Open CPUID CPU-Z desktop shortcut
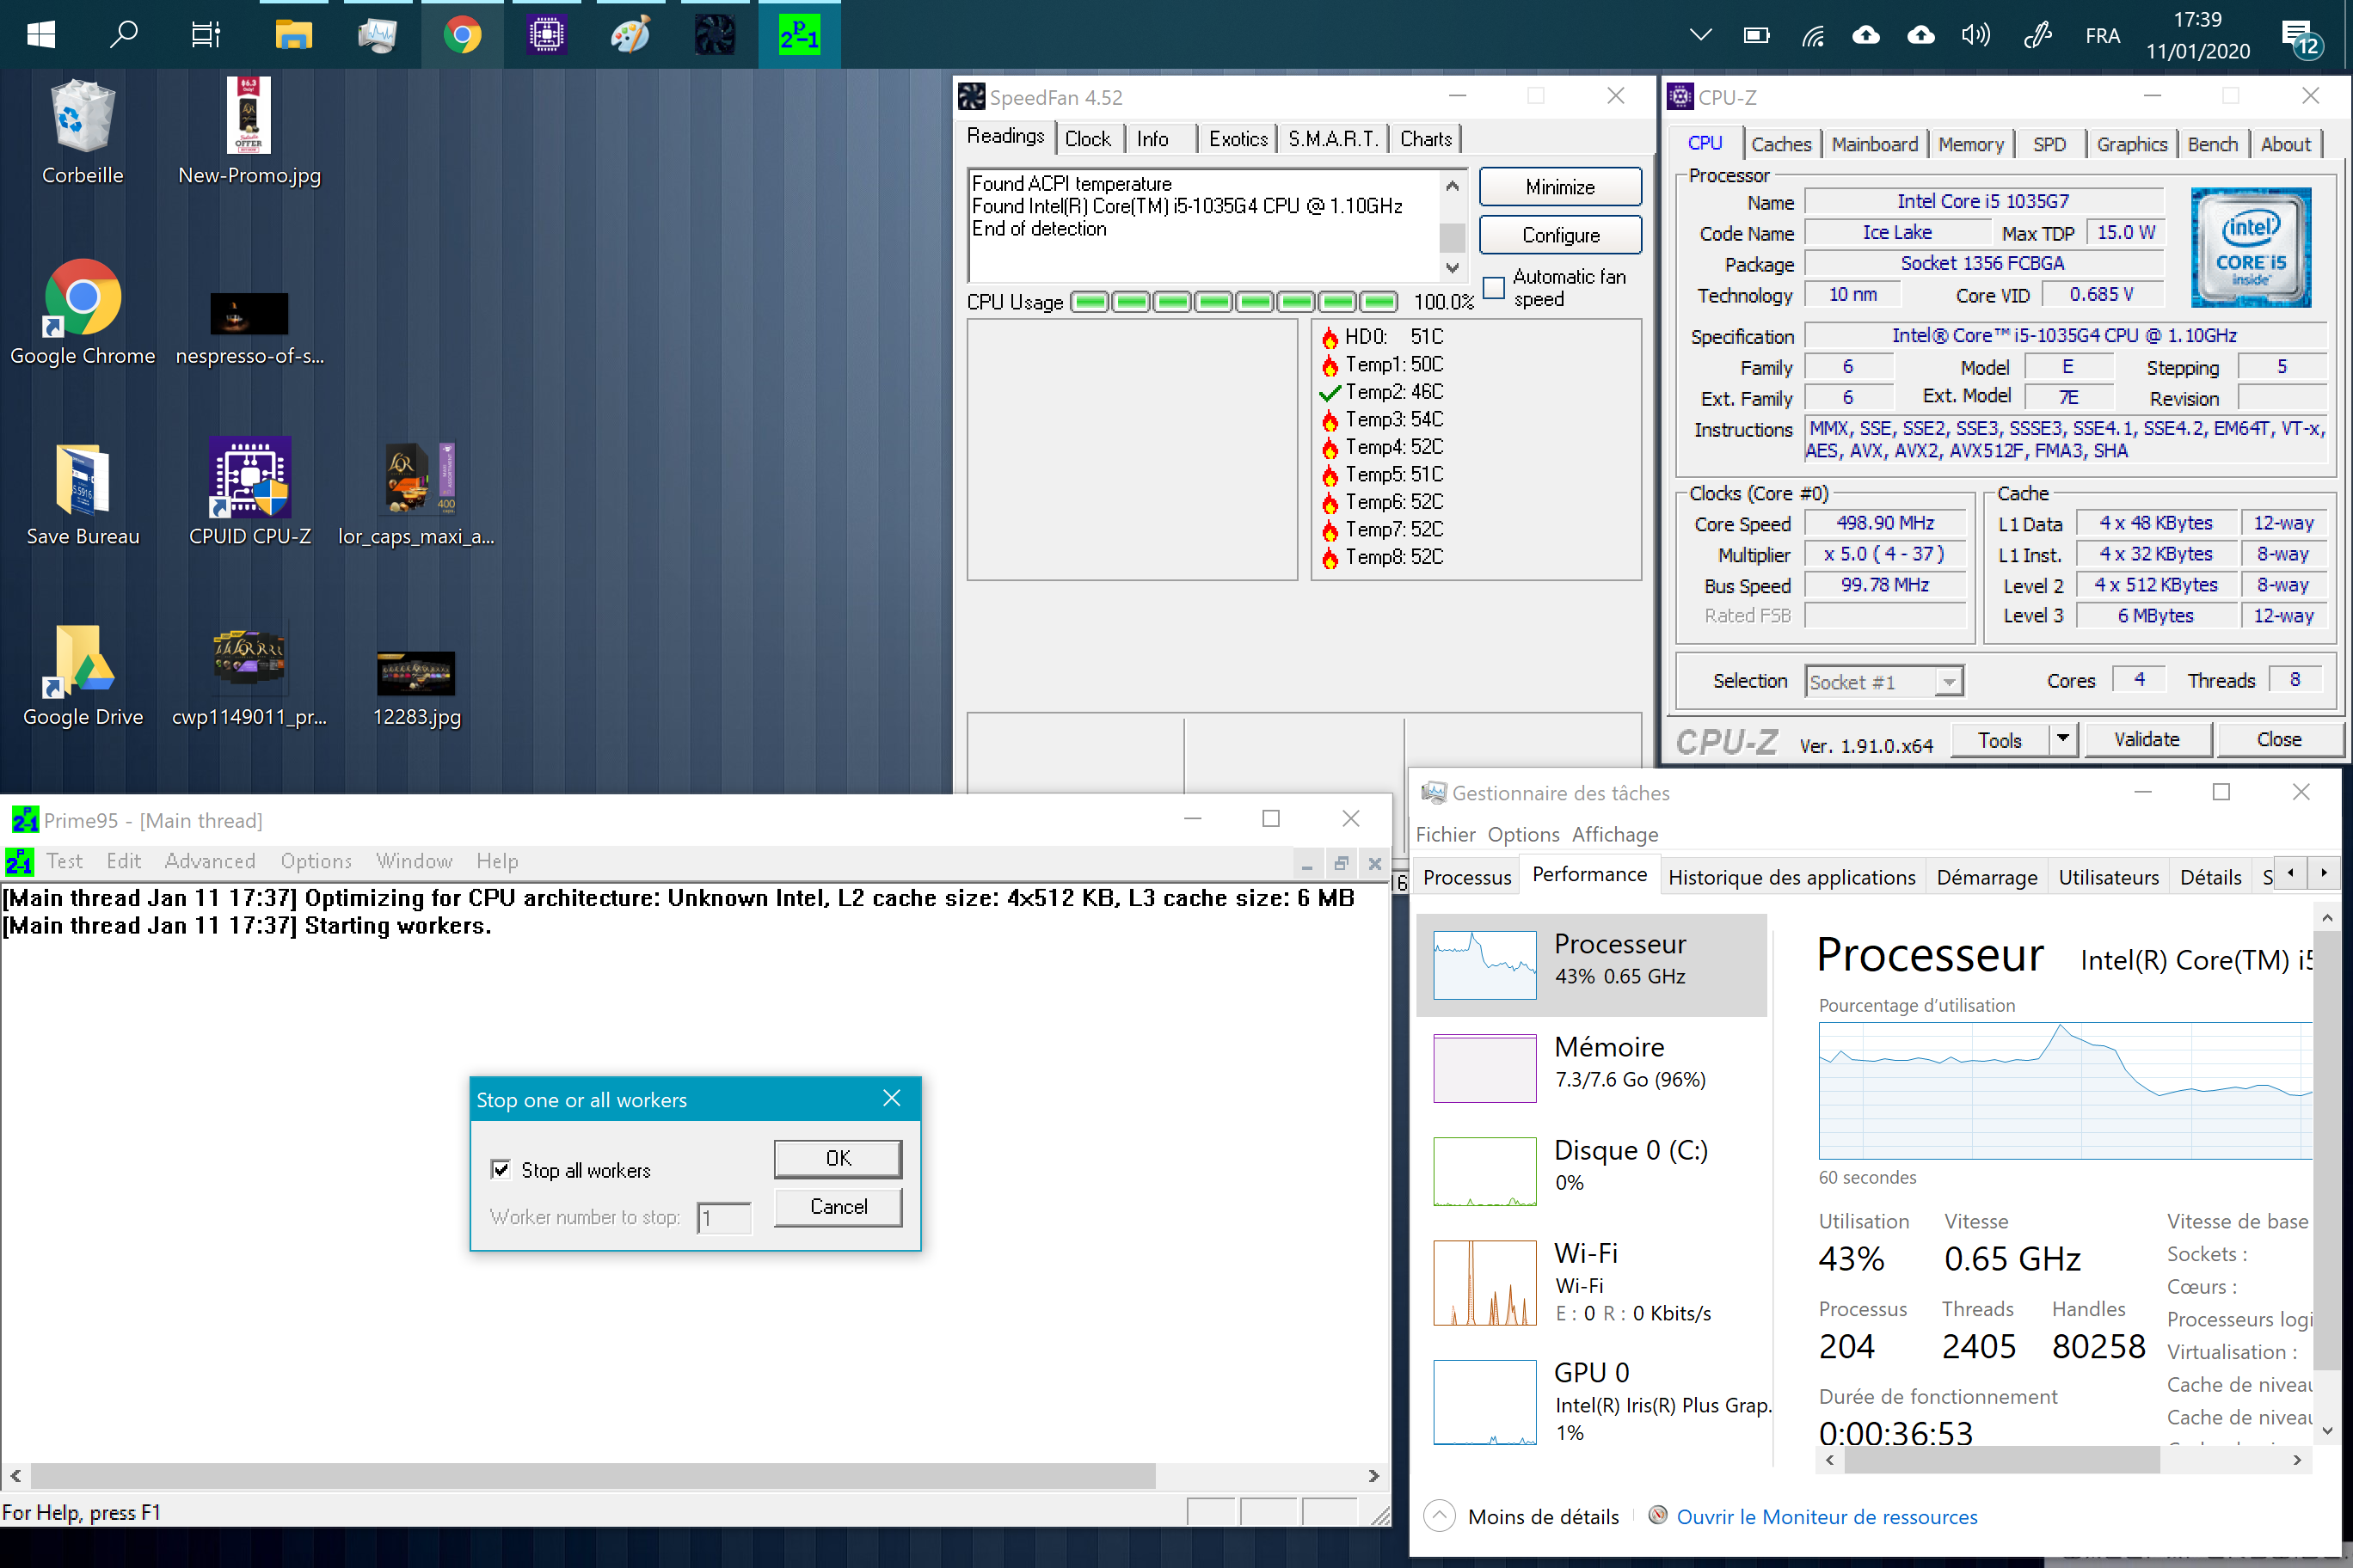2353x1568 pixels. tap(249, 479)
